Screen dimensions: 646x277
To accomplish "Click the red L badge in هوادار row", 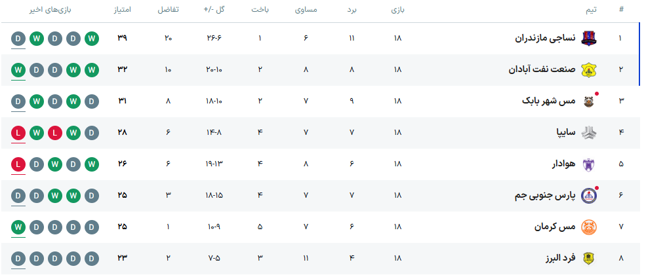I will tap(18, 164).
